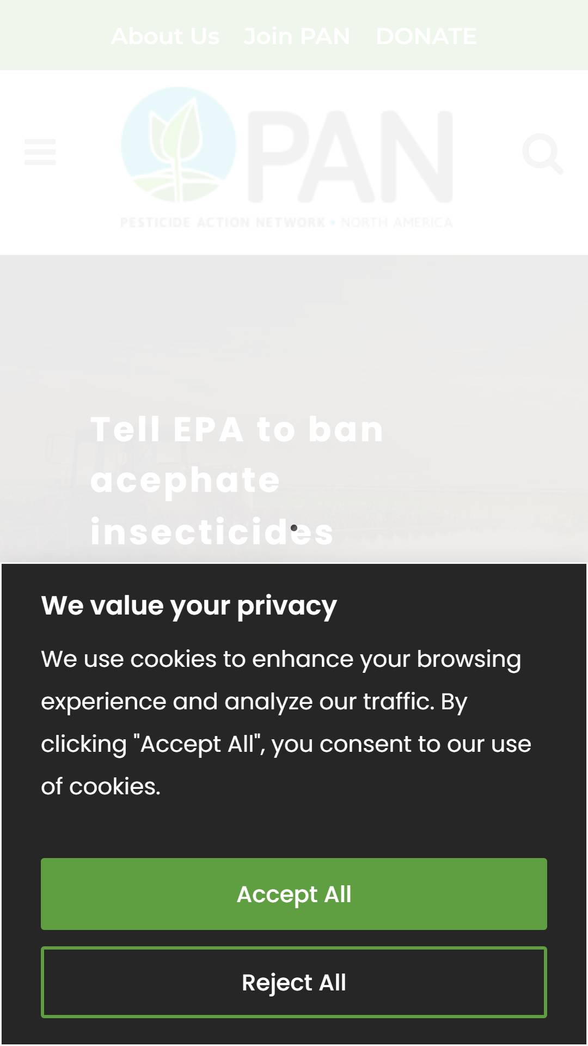Select the hero carousel dot indicator
Viewport: 588px width, 1046px height.
tap(294, 528)
